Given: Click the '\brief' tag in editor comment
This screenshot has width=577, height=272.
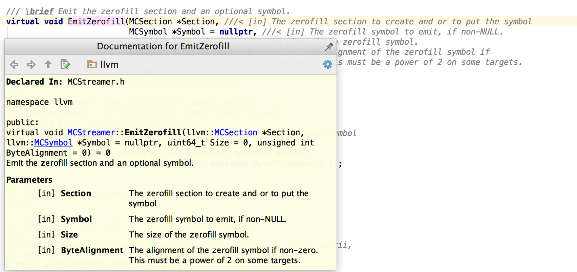Looking at the screenshot, I should [39, 12].
